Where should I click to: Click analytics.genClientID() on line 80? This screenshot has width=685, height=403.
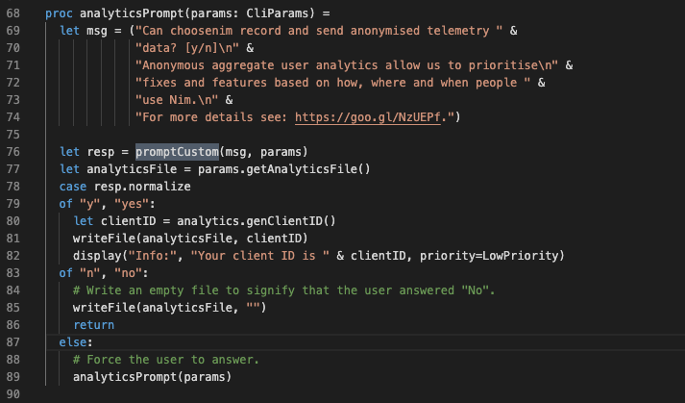257,221
